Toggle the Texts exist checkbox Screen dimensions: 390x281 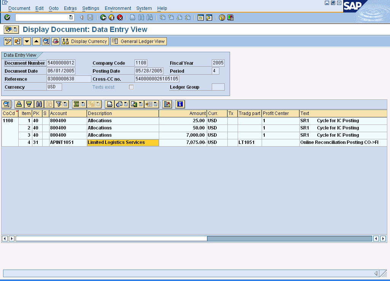131,87
